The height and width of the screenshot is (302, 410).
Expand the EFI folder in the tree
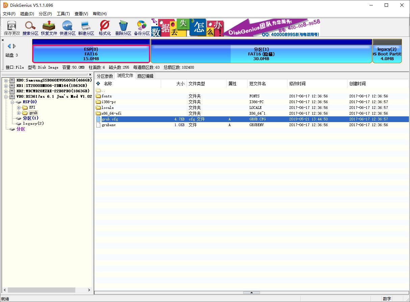pos(19,108)
